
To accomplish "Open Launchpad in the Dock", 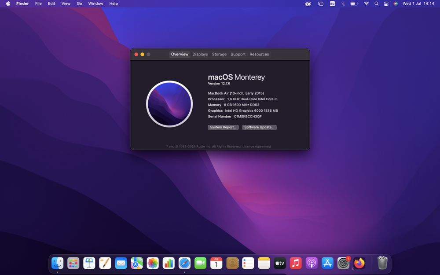I will [73, 263].
